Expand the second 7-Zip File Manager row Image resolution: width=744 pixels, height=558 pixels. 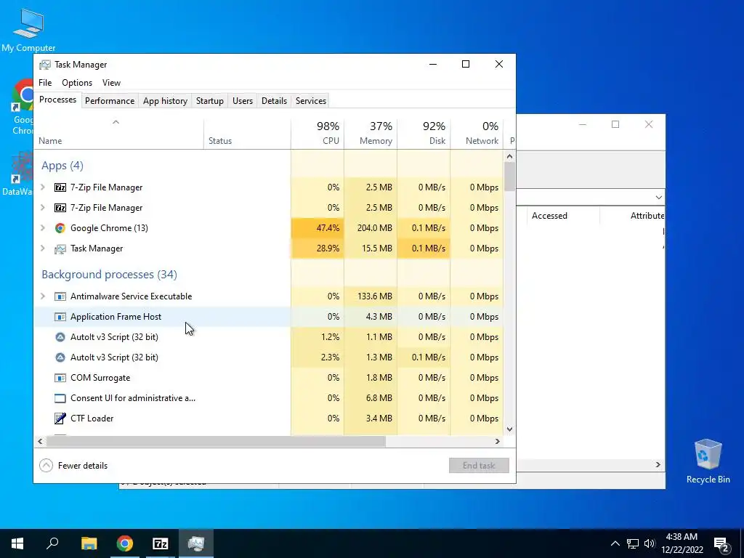point(43,208)
